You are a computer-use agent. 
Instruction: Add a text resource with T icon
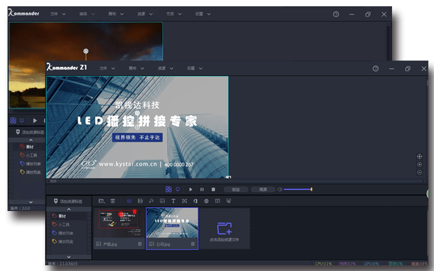point(173,201)
